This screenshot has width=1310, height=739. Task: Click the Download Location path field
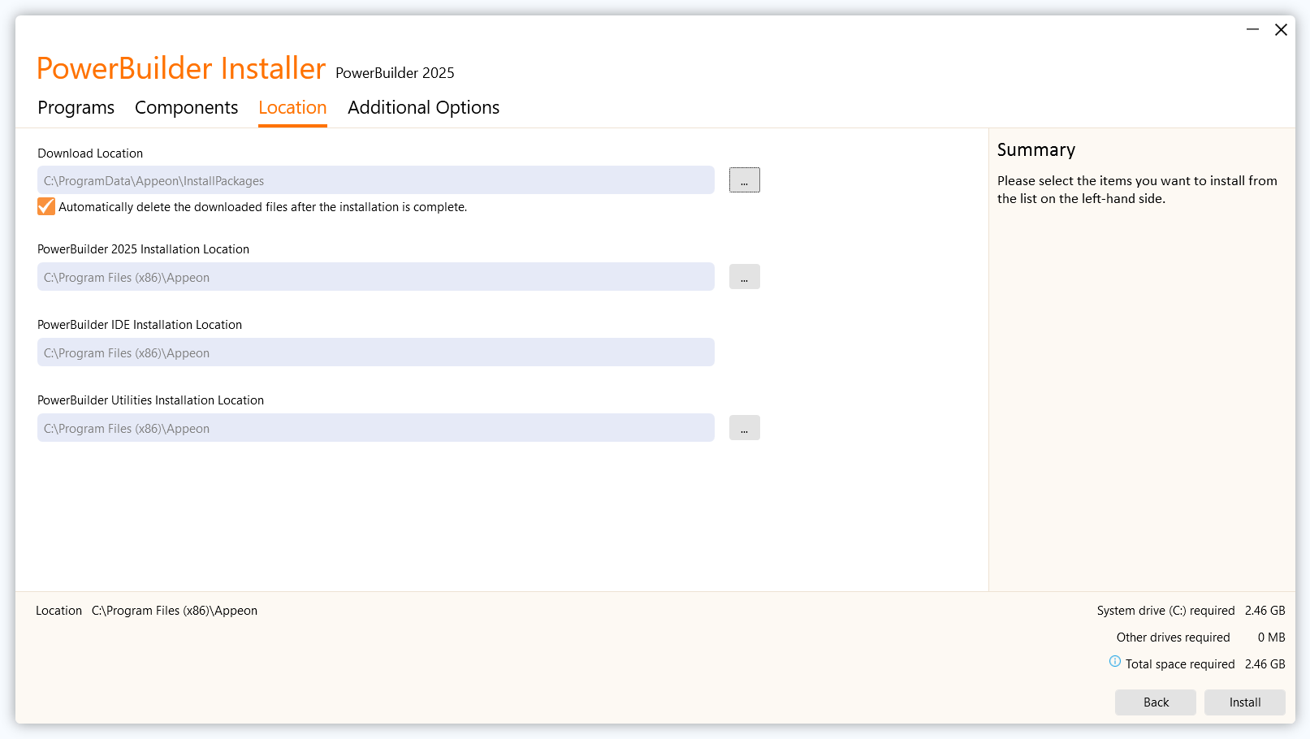[375, 180]
